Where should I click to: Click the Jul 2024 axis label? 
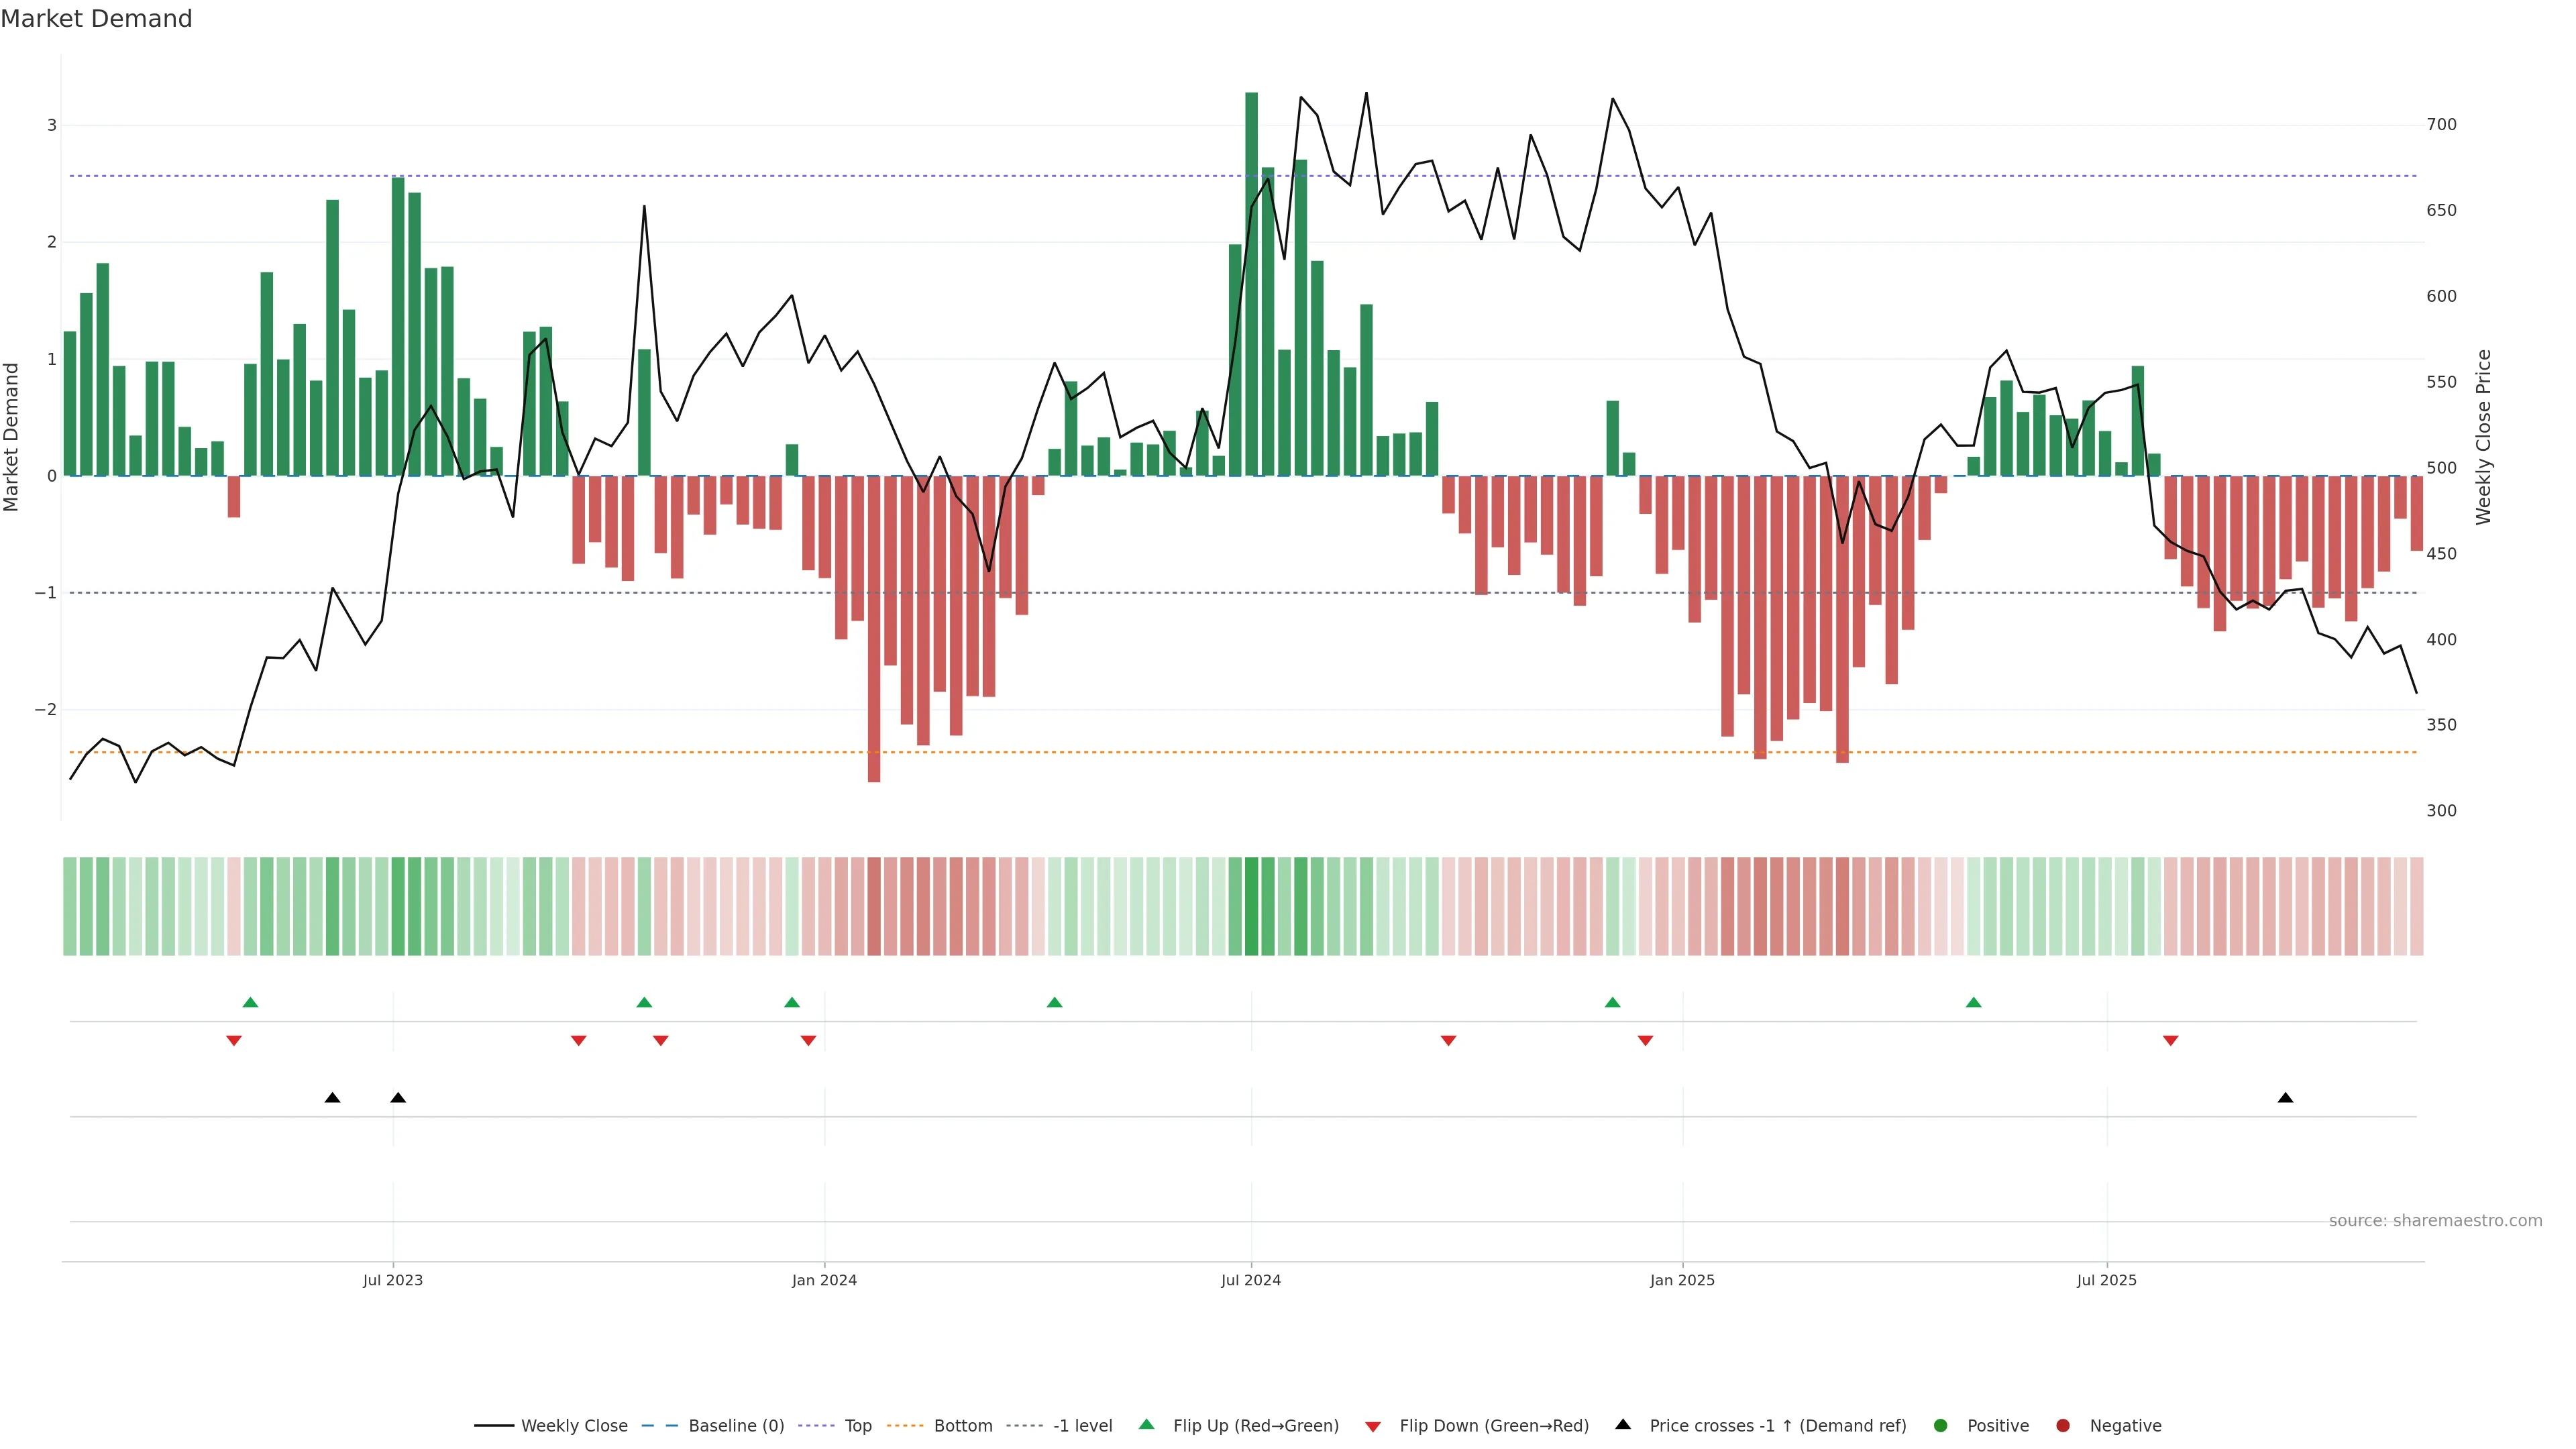point(1251,1280)
